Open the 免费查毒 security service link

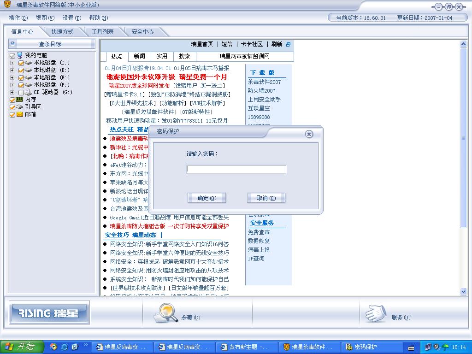(259, 232)
